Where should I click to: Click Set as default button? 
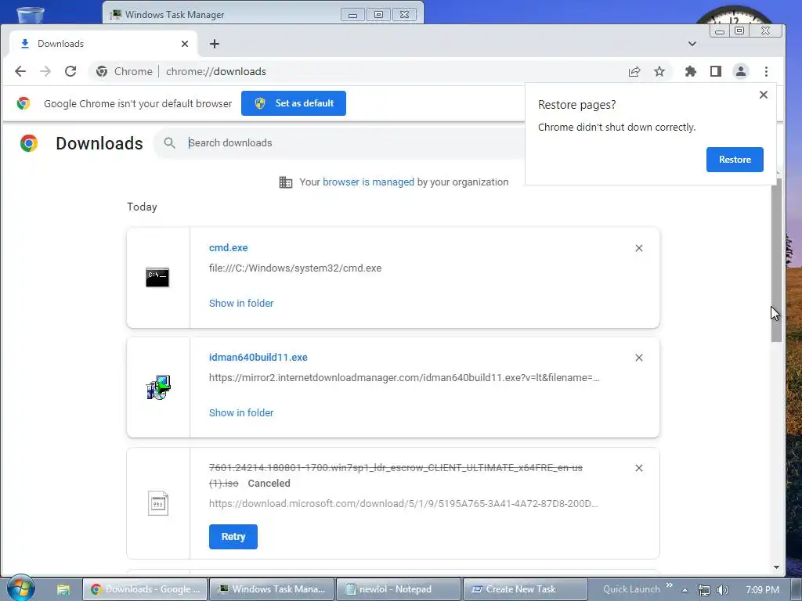(293, 103)
